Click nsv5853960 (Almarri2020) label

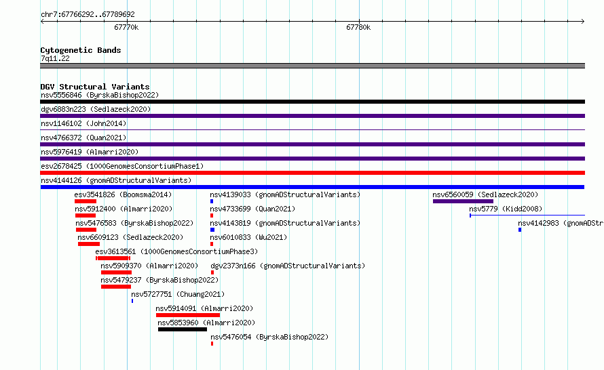point(206,323)
